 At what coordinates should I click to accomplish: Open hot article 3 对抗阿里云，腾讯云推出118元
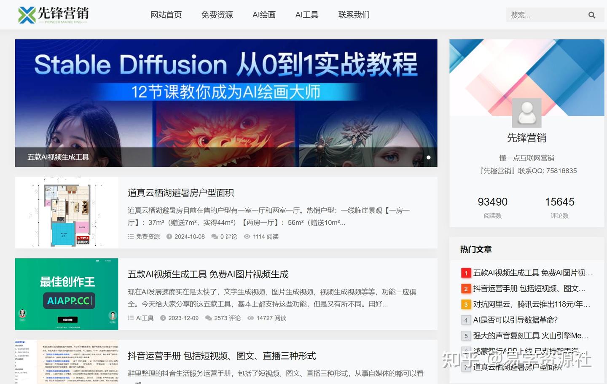click(x=532, y=304)
